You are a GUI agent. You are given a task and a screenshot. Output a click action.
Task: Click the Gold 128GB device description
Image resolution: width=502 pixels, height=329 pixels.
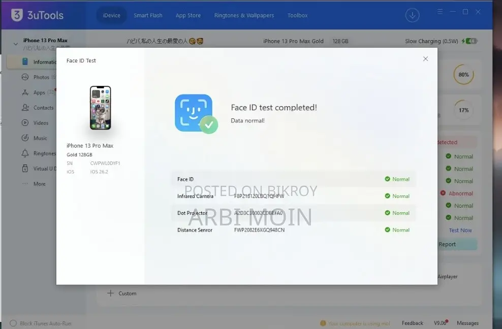coord(79,154)
